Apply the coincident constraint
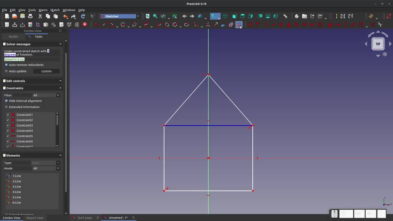The width and height of the screenshot is (393, 221). click(250, 25)
